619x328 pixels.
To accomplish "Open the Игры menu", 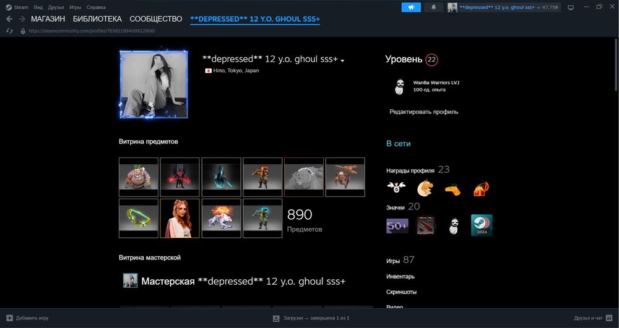I will 75,7.
